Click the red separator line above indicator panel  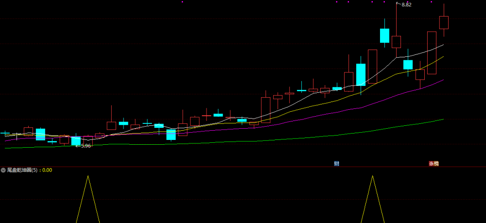point(243,167)
